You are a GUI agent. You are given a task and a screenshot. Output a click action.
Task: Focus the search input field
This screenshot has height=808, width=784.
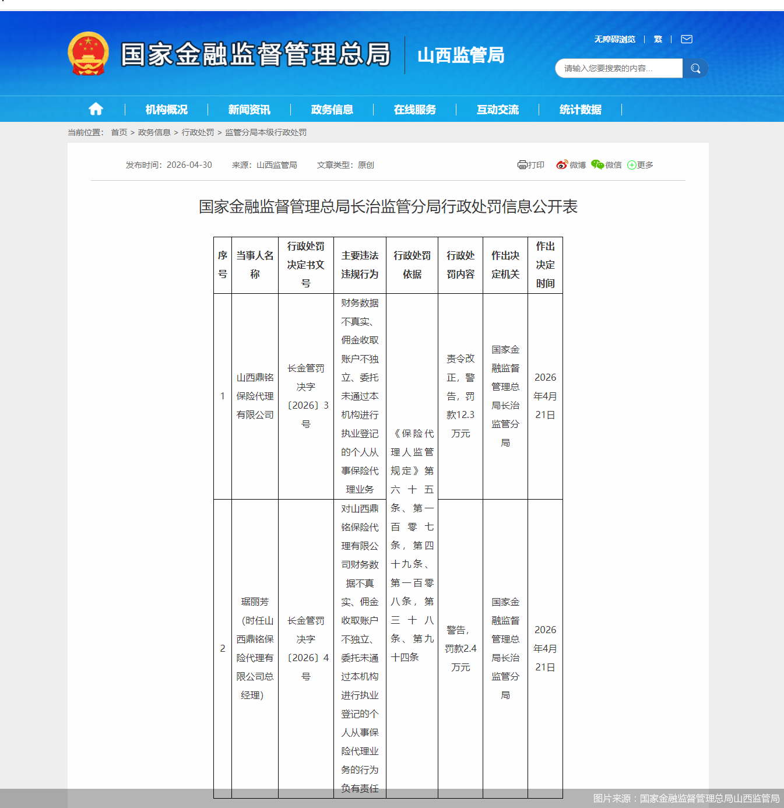click(618, 68)
